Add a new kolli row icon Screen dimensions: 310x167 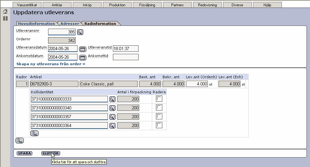point(34,133)
